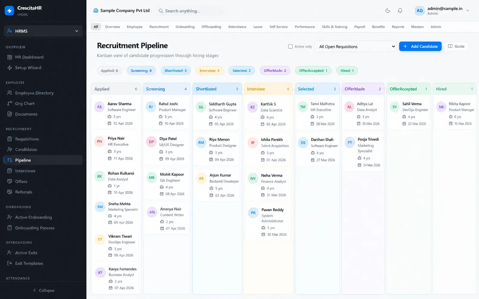Open Karthik S candidate card
Viewport: 479px width, 299px height.
[x=268, y=114]
